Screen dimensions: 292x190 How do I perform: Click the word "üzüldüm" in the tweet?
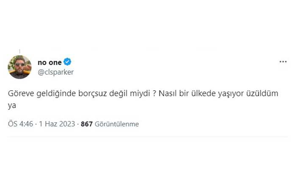(264, 94)
